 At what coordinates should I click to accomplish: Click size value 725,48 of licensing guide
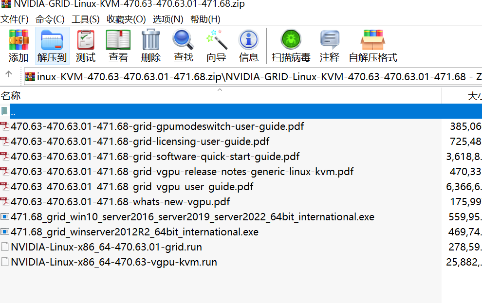466,142
